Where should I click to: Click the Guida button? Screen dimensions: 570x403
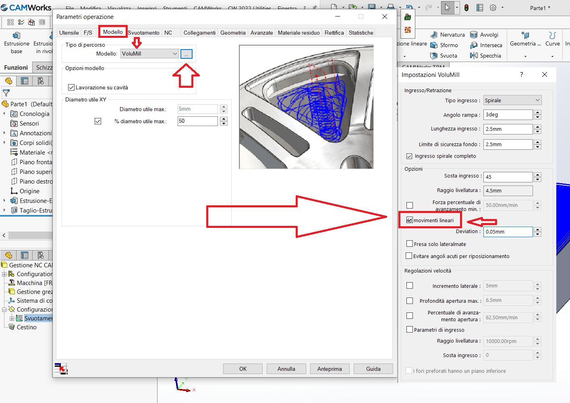tap(373, 369)
